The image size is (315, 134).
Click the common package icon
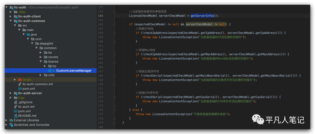pos(41,48)
